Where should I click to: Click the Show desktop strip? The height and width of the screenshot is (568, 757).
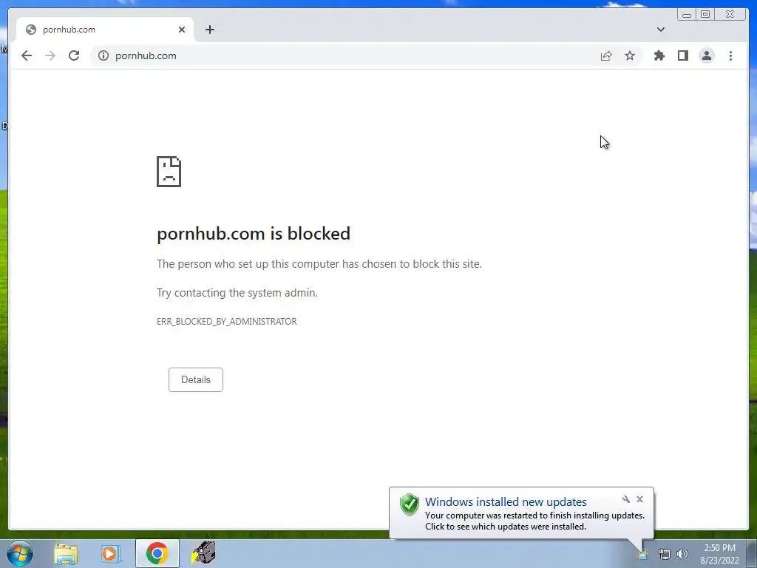(x=752, y=554)
